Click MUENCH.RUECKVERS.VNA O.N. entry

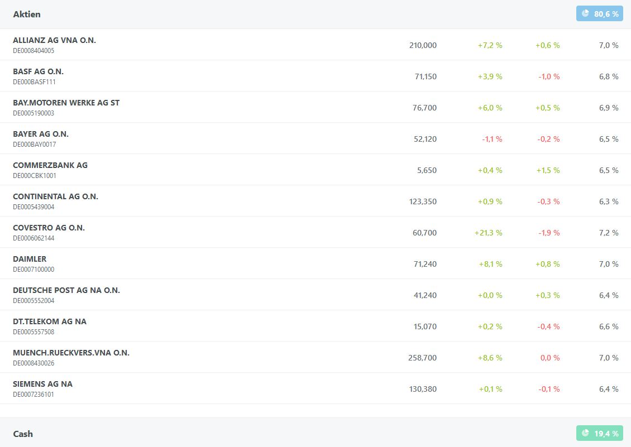71,353
